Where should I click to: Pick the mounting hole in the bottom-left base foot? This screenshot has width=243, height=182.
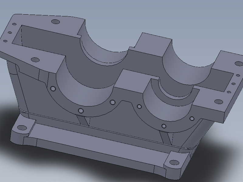click(22, 128)
